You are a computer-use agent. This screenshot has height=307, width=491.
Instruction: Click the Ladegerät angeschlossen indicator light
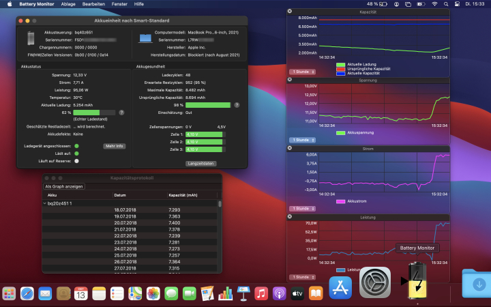pos(76,146)
